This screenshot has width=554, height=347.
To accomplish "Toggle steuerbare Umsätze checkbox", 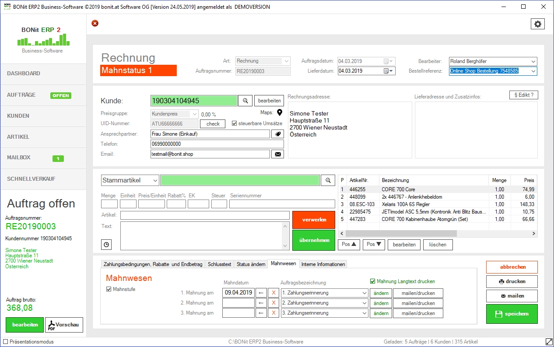I will point(235,123).
